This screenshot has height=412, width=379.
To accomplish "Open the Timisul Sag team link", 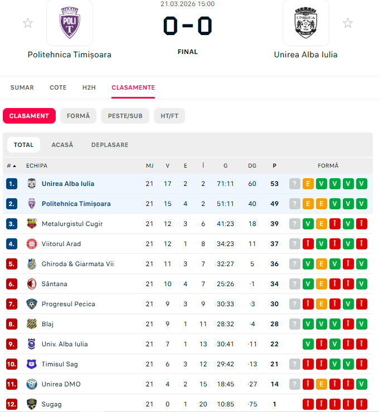I will tap(60, 364).
